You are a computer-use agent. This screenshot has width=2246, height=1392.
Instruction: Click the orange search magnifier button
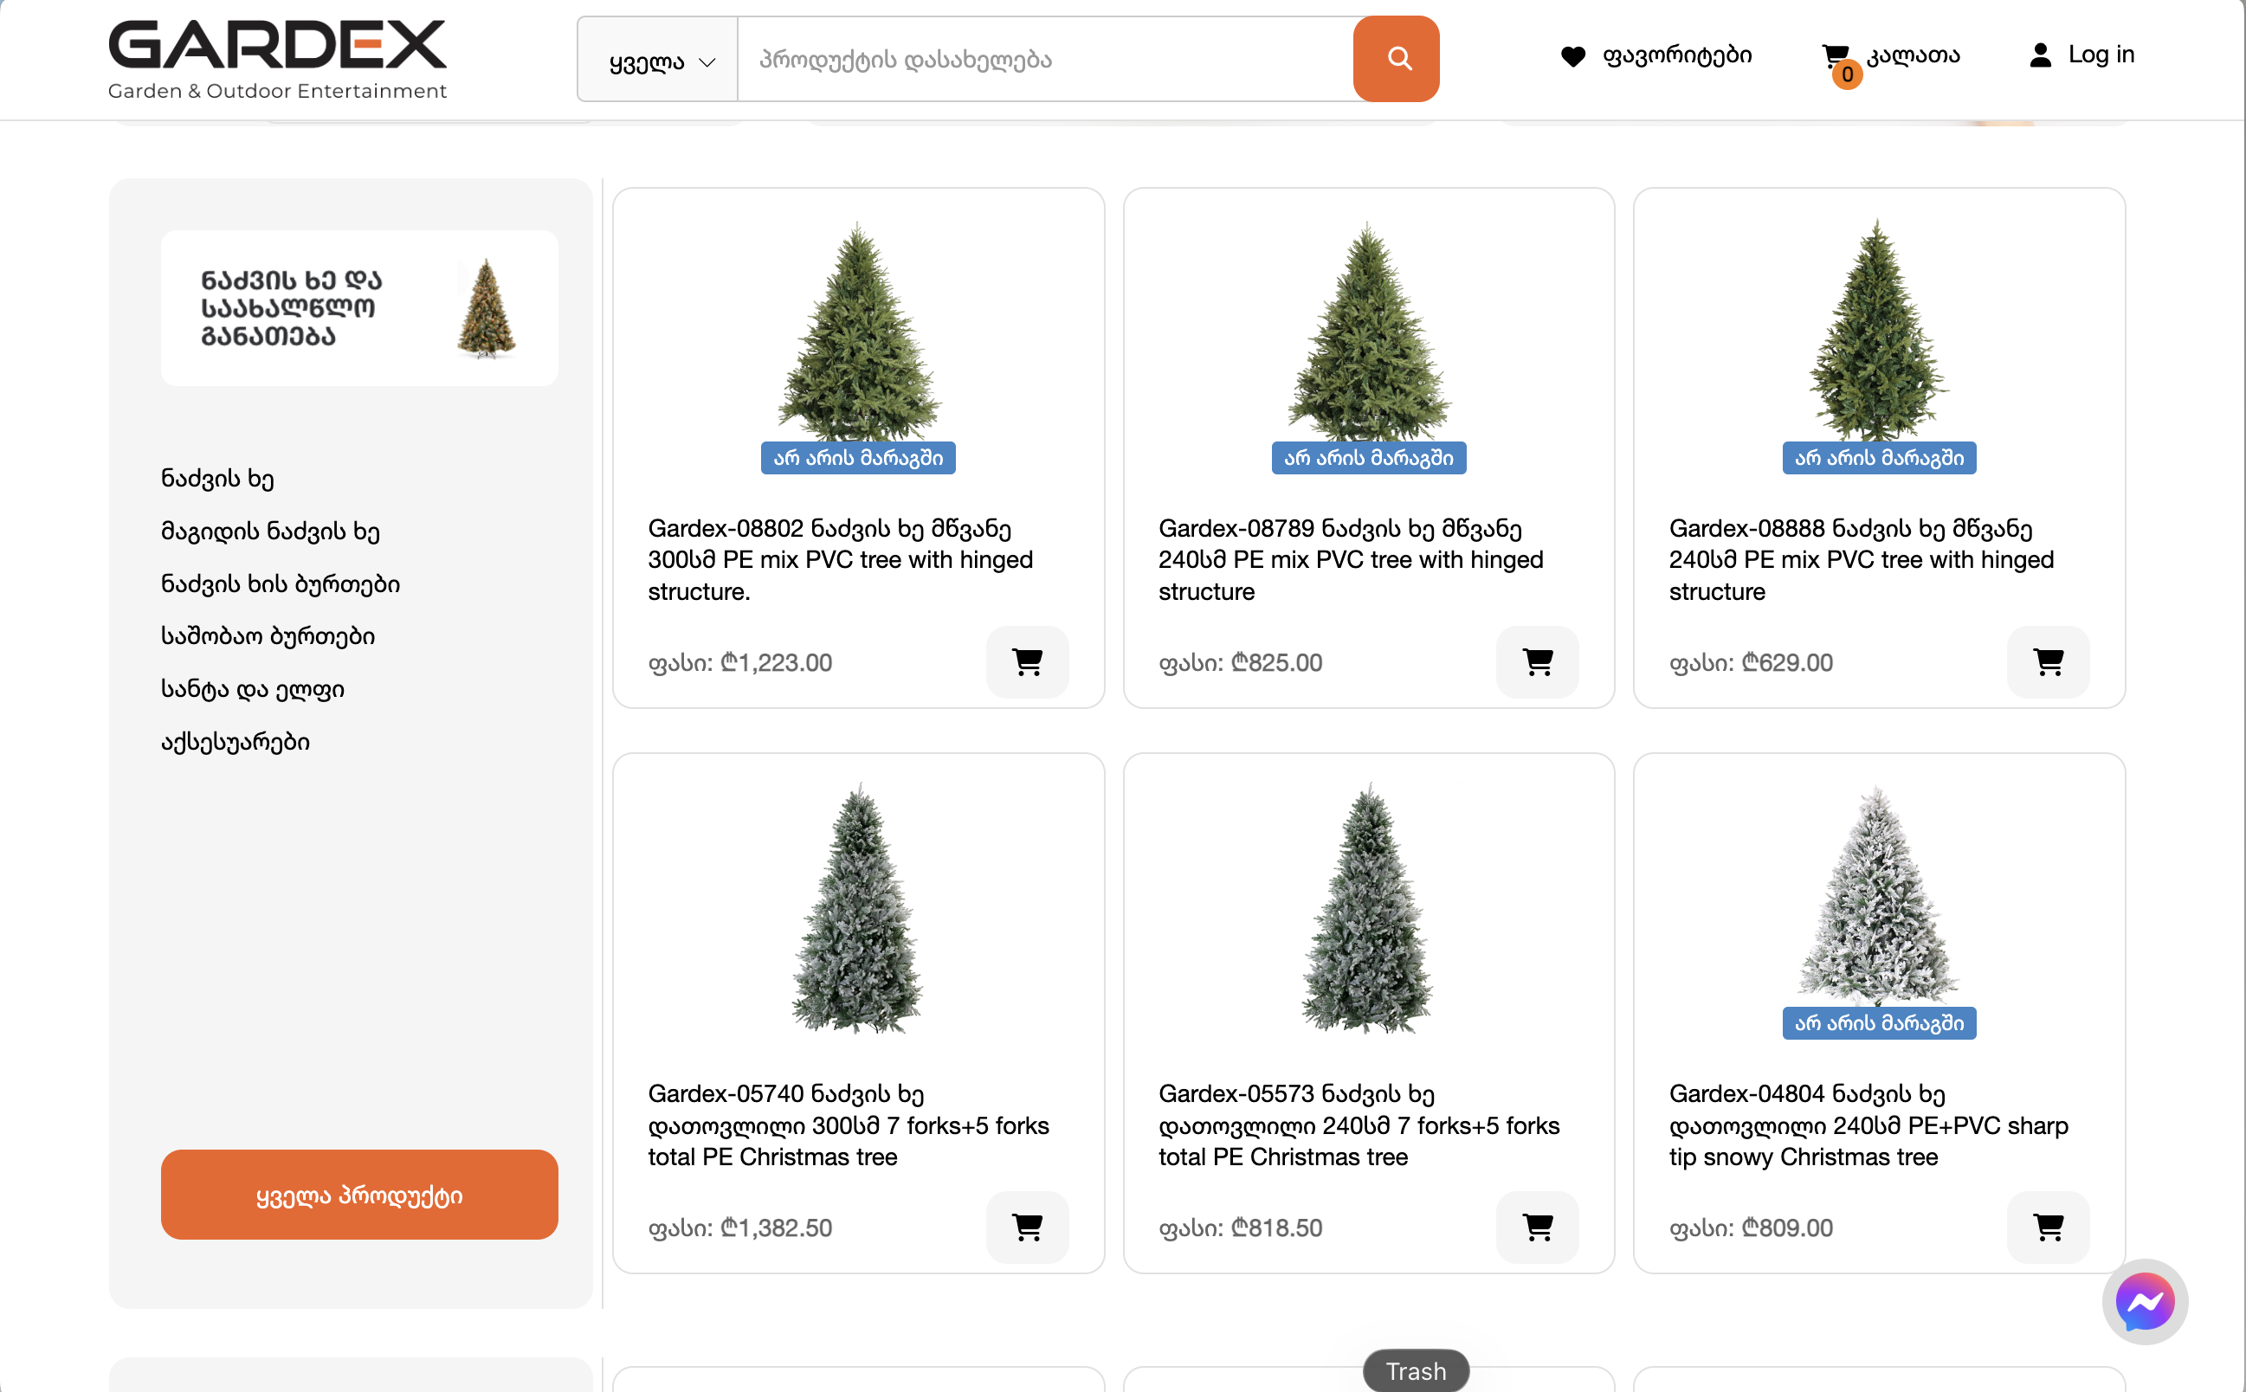[1395, 59]
